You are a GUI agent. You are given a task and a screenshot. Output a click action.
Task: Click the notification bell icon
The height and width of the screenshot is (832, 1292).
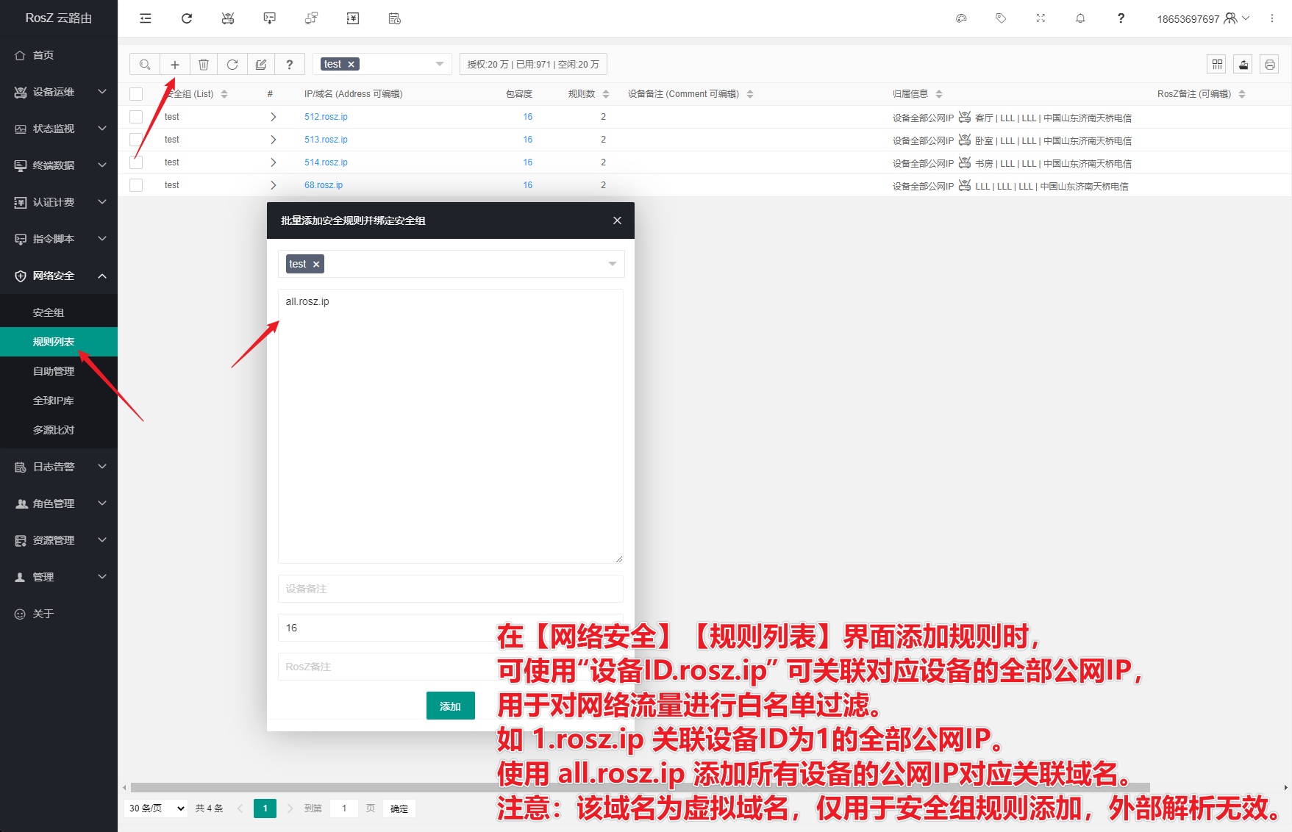point(1079,18)
